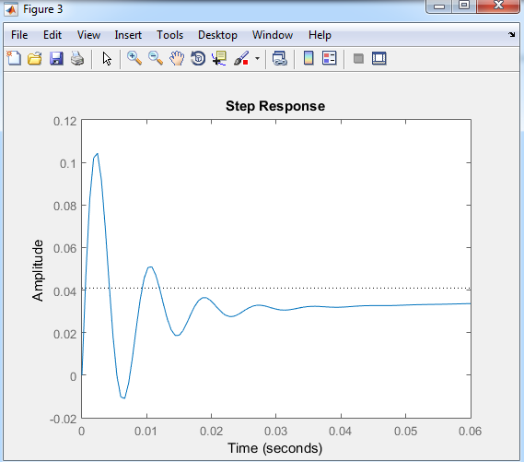This screenshot has width=524, height=462.
Task: Open the Tools menu
Action: click(170, 35)
